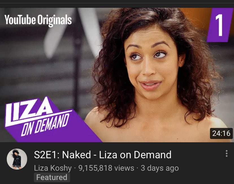
Task: Tap the Liza Koshy channel avatar
Action: (x=17, y=159)
